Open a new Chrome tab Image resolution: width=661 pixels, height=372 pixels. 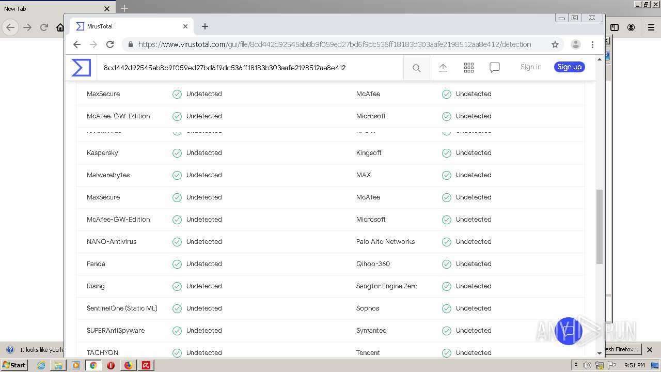tap(205, 26)
